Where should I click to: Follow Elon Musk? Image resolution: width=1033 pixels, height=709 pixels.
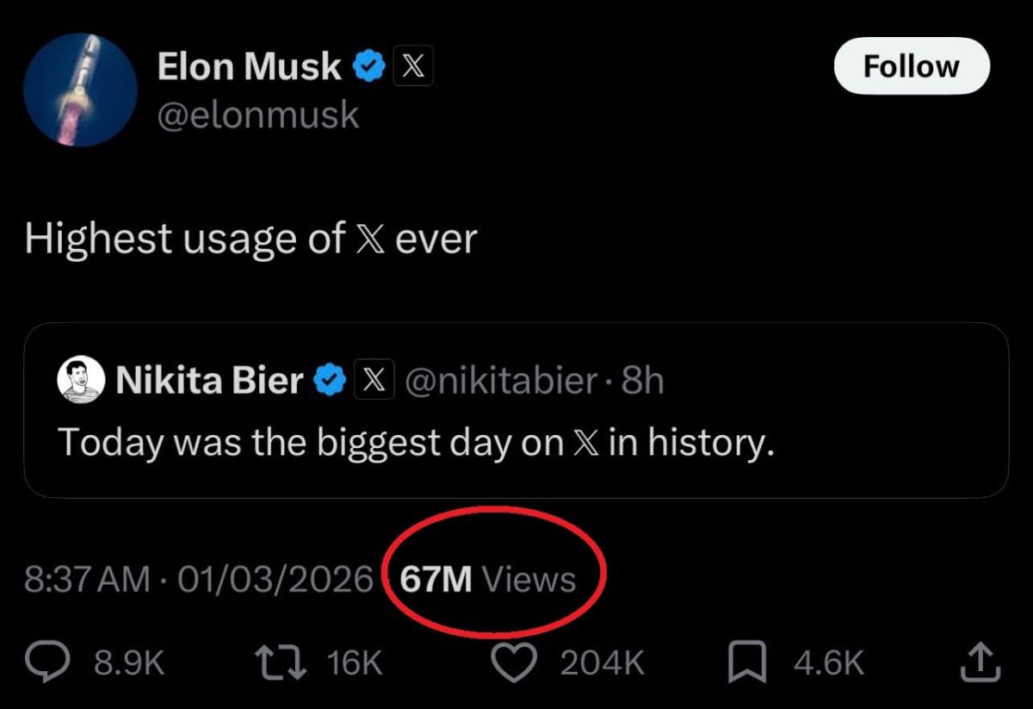click(x=911, y=66)
